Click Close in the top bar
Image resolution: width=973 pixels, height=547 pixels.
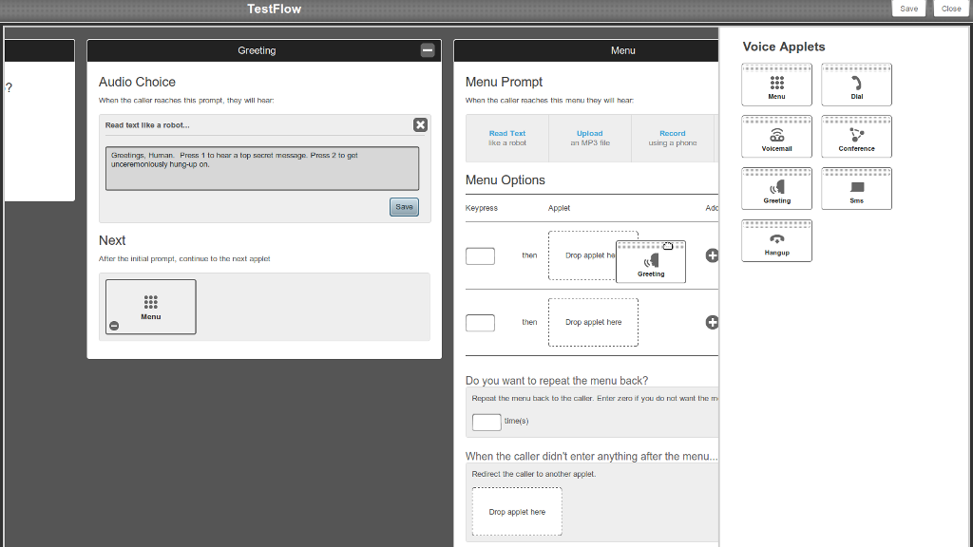click(950, 9)
